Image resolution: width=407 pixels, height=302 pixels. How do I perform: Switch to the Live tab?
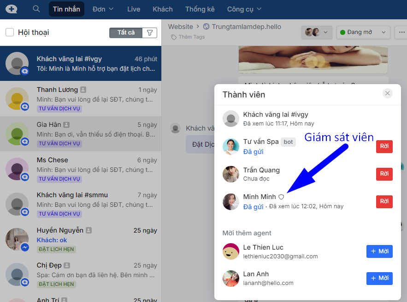(134, 9)
